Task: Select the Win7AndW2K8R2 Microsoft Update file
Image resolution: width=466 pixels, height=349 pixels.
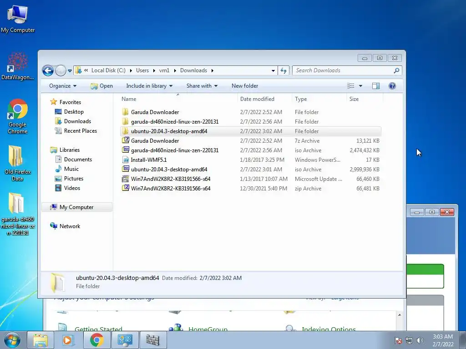Action: pos(251,179)
